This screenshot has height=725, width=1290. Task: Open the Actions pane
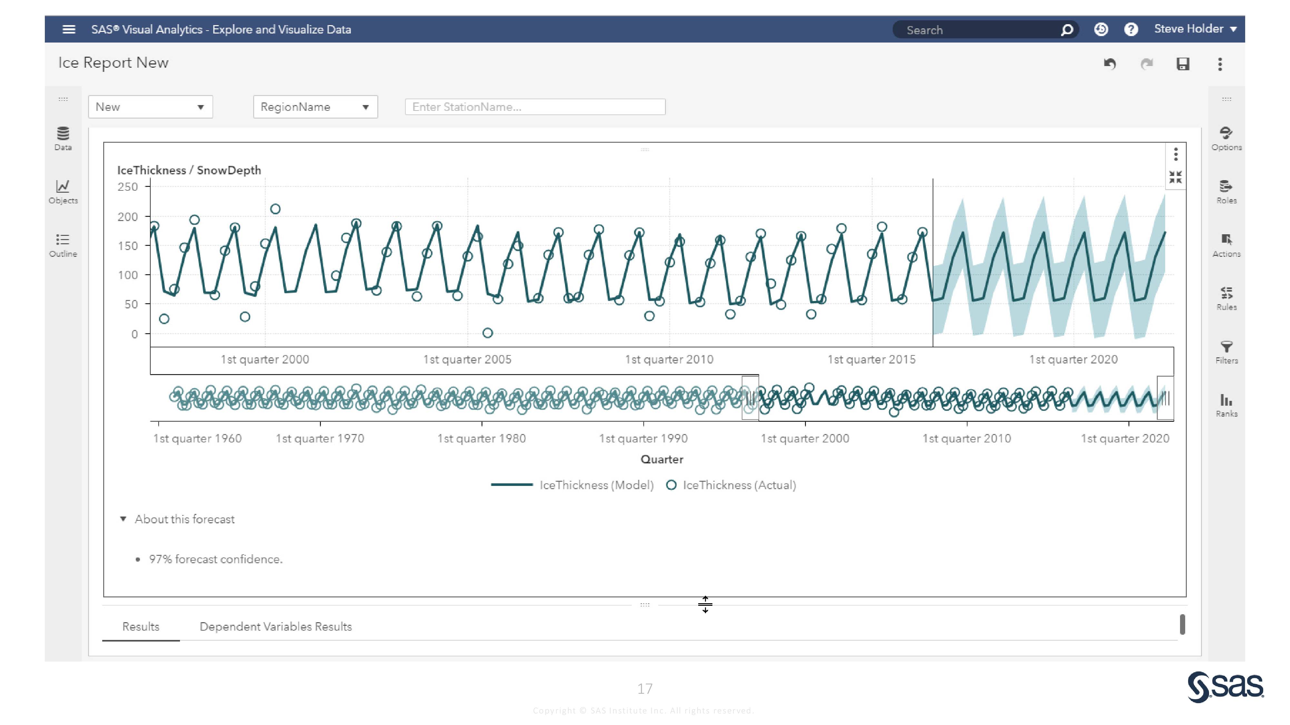1226,245
